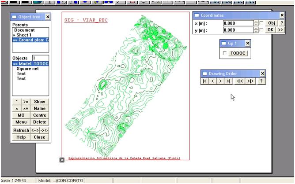Tick the checkbox beside the x coordinate
Screen dimensions: 295x184
point(261,23)
